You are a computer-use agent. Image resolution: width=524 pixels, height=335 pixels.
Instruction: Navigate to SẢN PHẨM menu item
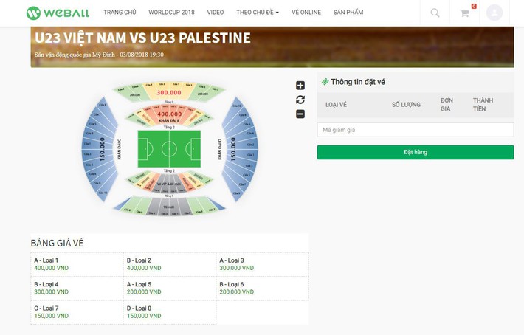348,13
